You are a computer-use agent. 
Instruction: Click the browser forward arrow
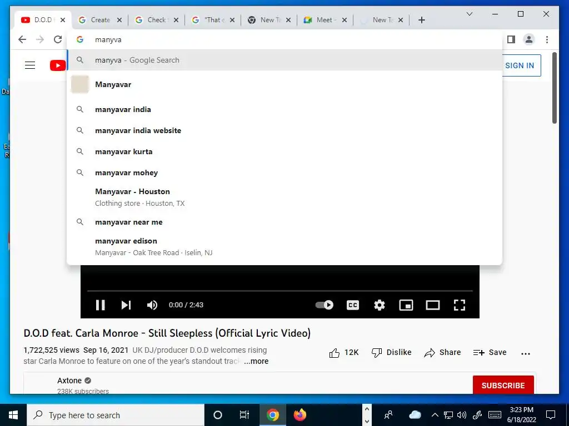[x=40, y=39]
